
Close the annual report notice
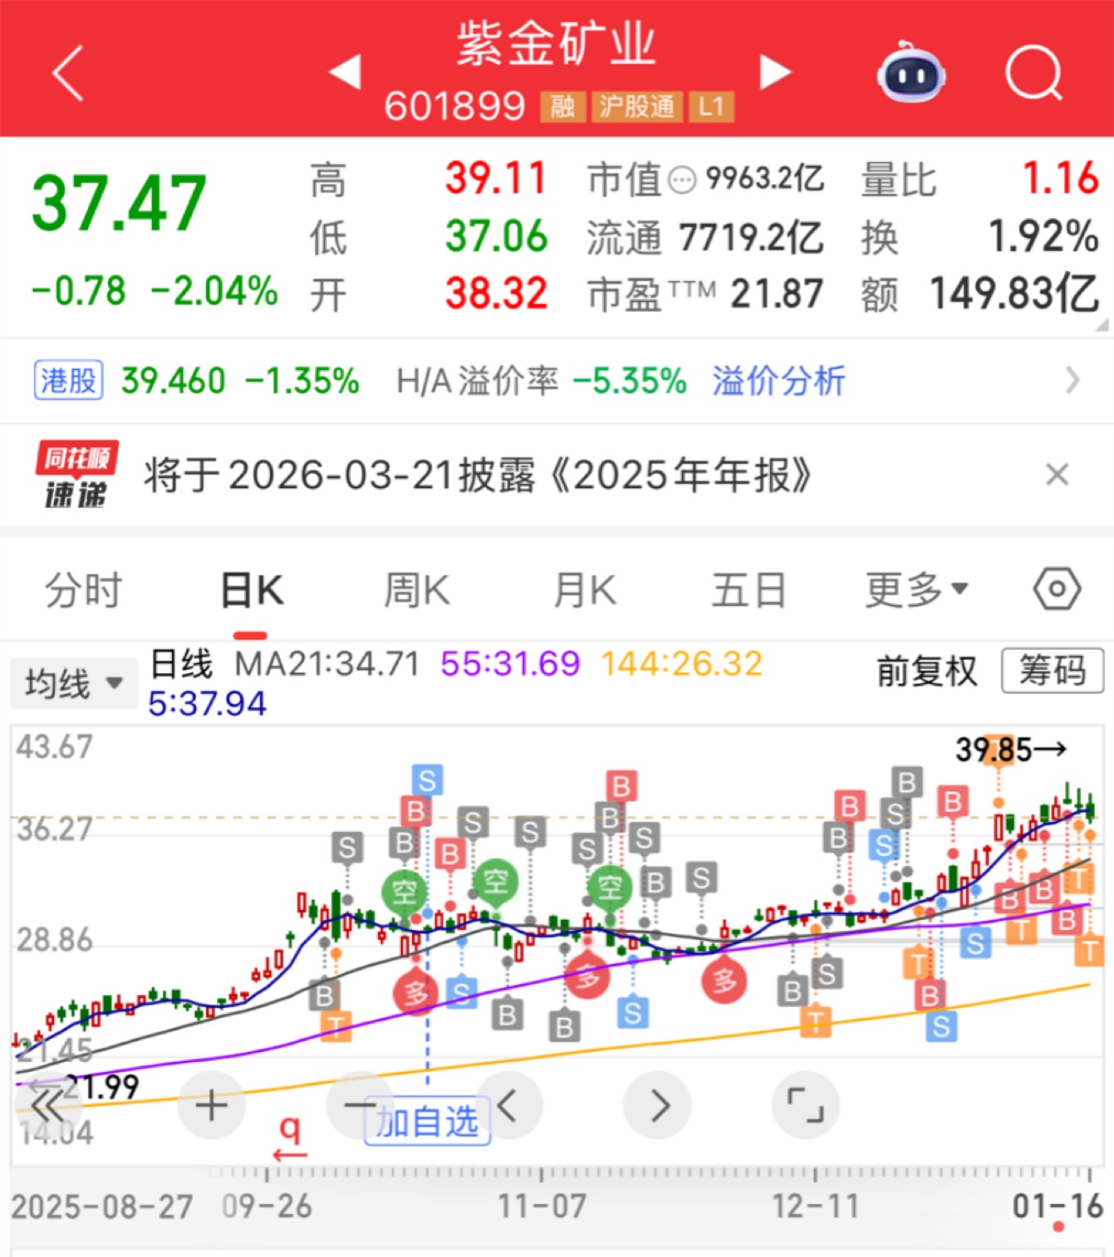1057,475
